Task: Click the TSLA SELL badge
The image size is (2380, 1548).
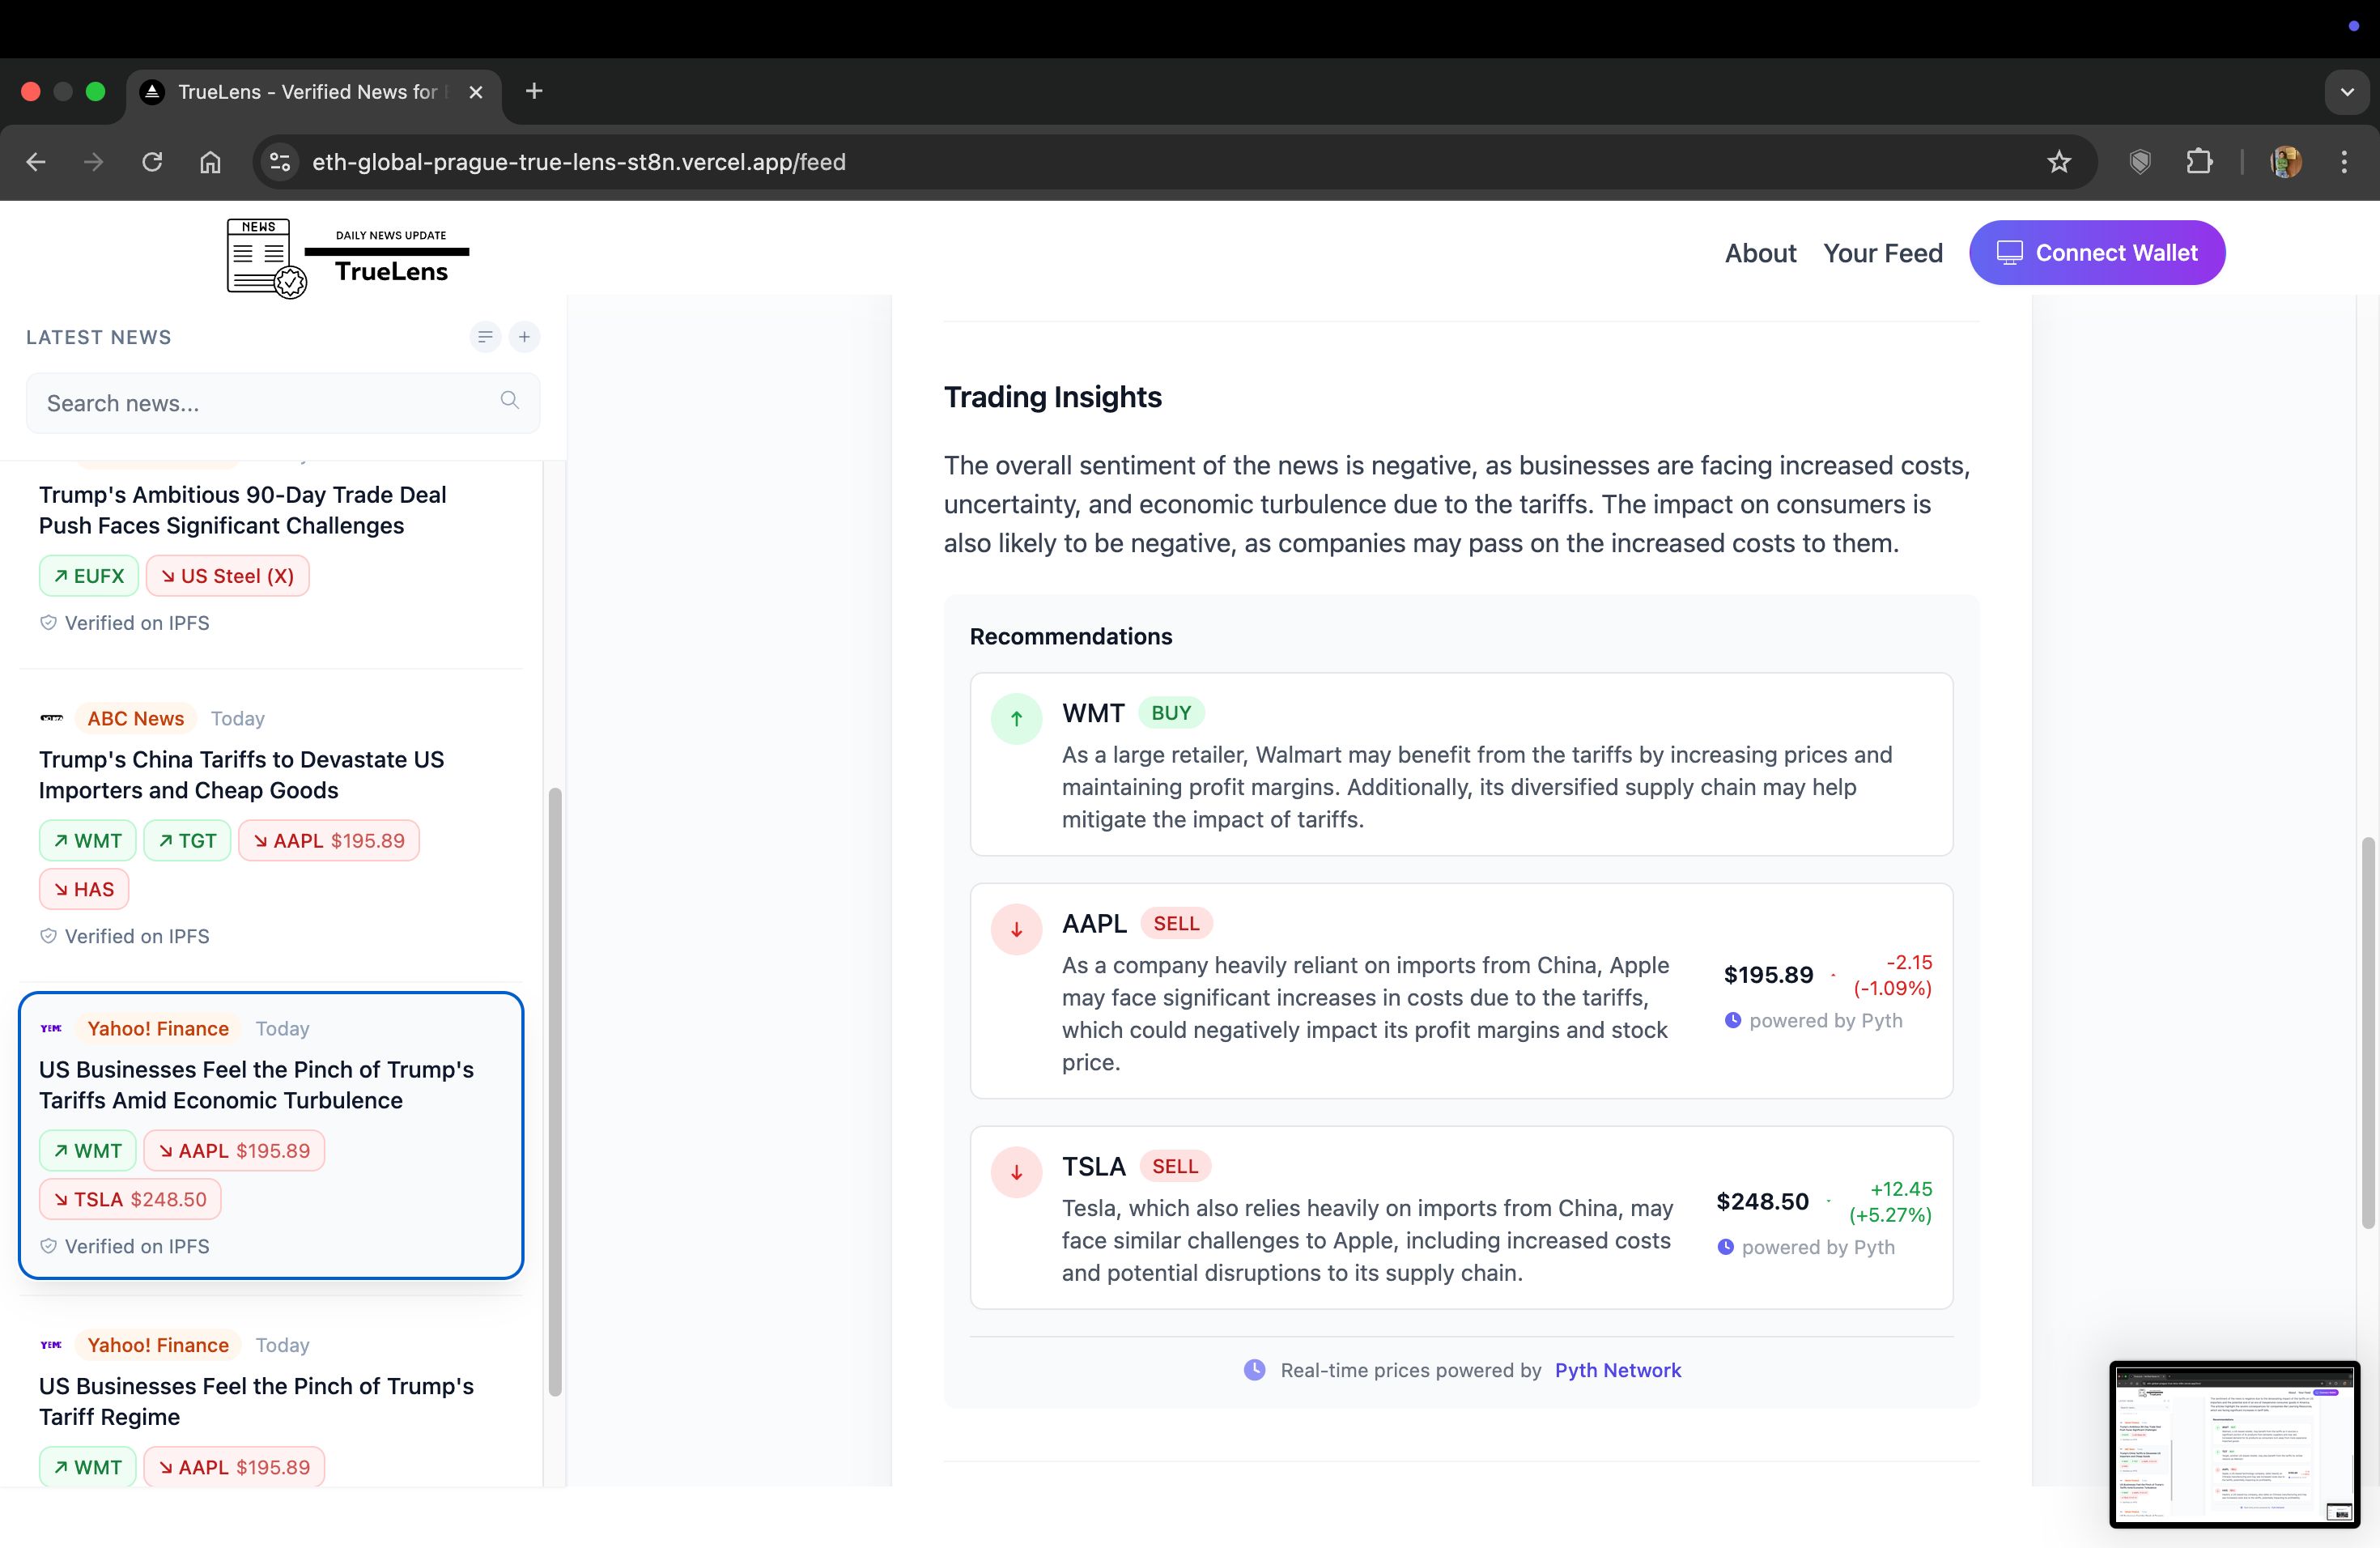Action: (x=1175, y=1166)
